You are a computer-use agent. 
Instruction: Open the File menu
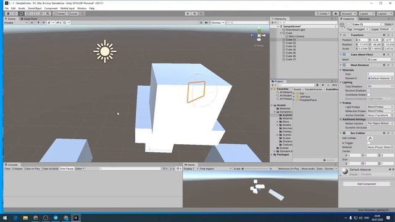pos(7,8)
